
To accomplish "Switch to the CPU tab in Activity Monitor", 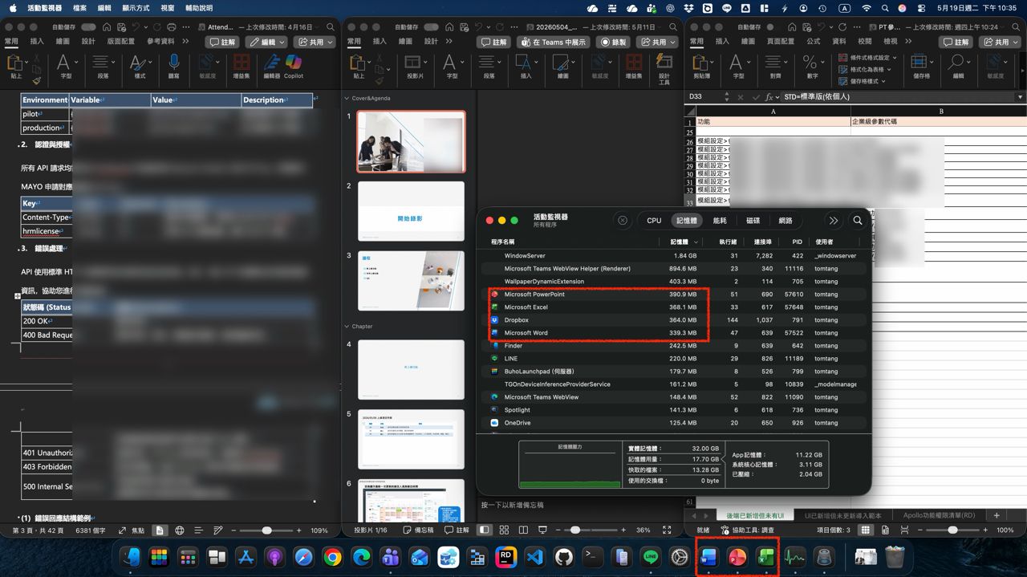I will [x=654, y=221].
